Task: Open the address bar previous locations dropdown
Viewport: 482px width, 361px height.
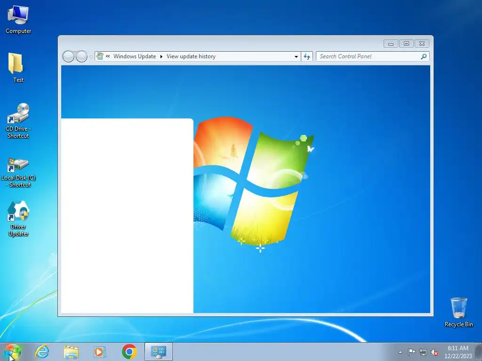Action: point(296,56)
